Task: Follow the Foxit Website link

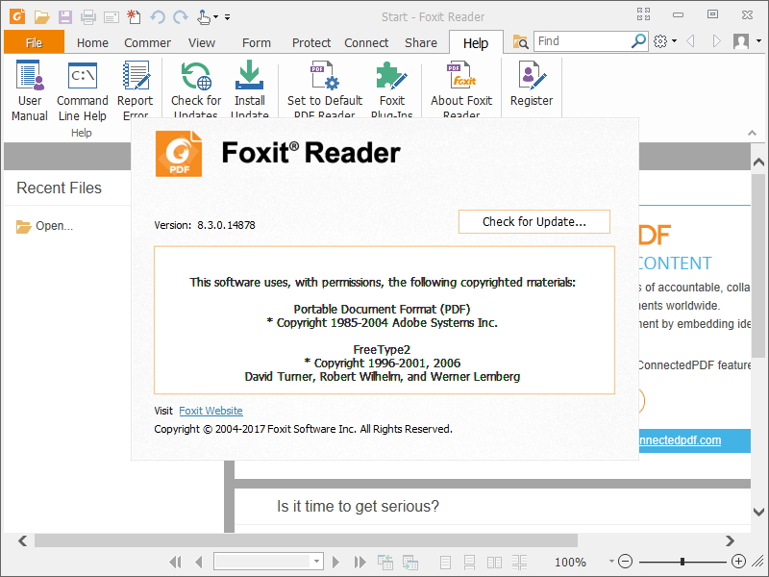Action: pos(211,411)
